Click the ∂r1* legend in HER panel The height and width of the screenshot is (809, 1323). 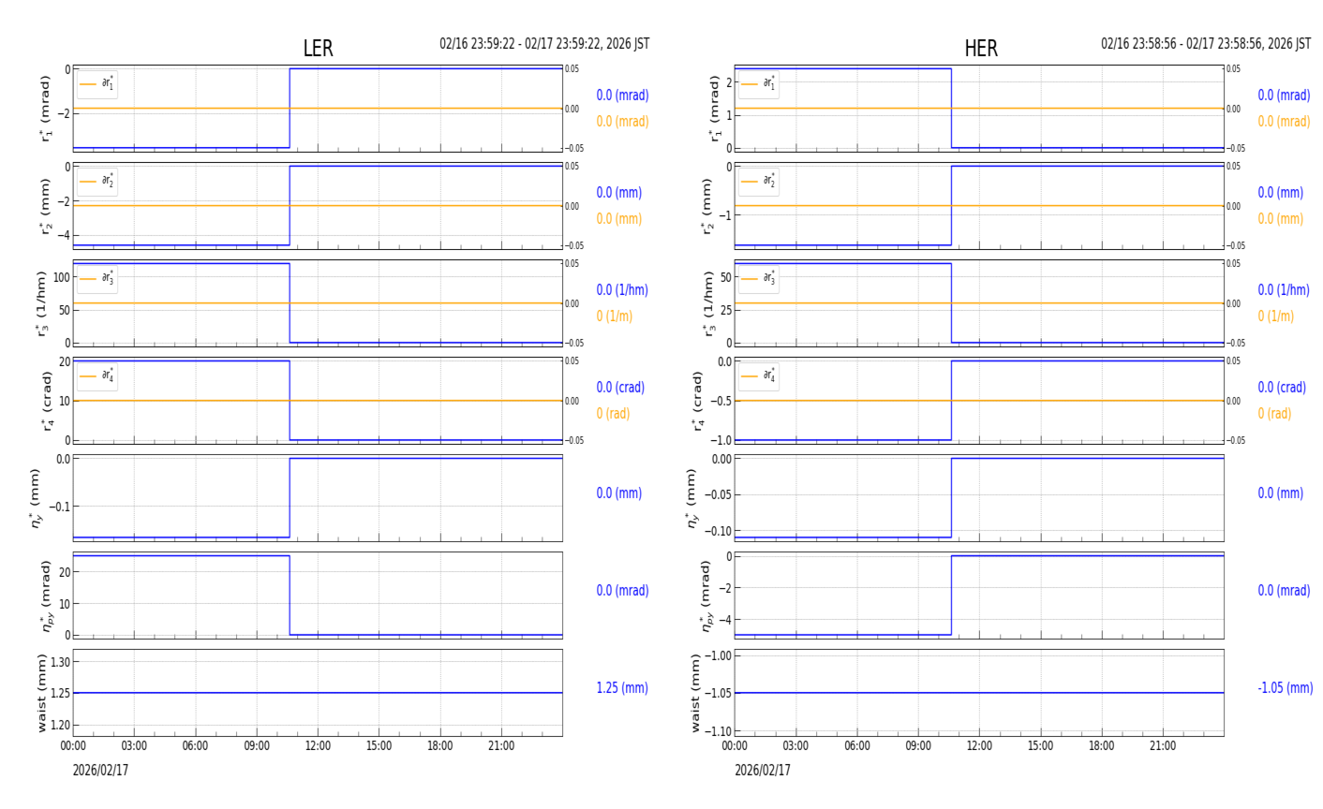click(758, 84)
